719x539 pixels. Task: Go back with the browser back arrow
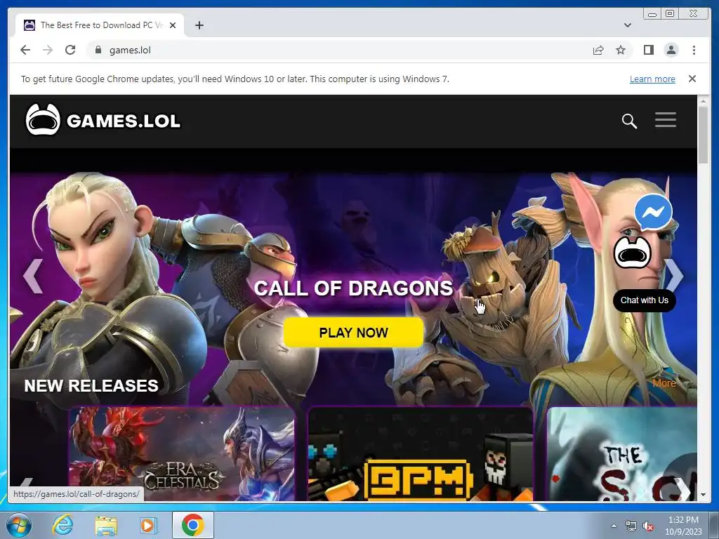click(25, 50)
